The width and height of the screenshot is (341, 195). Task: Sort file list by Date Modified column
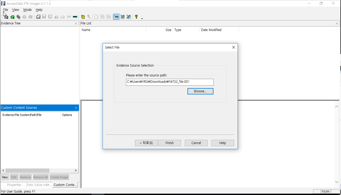tap(219, 30)
